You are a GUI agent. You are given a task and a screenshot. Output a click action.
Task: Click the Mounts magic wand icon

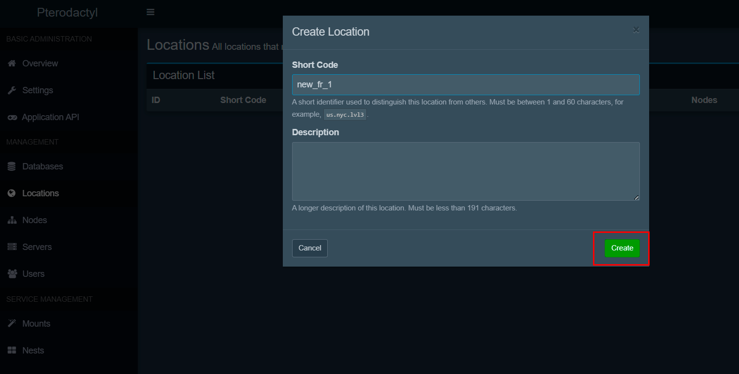pos(12,324)
